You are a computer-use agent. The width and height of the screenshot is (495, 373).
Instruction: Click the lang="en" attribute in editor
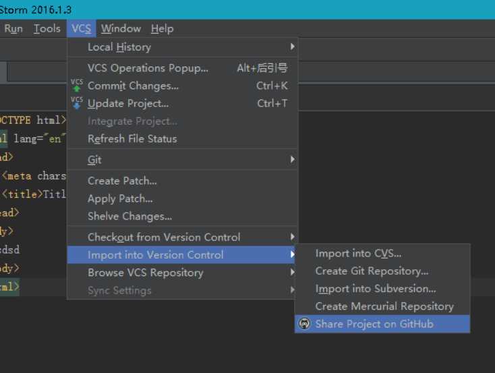(x=40, y=139)
